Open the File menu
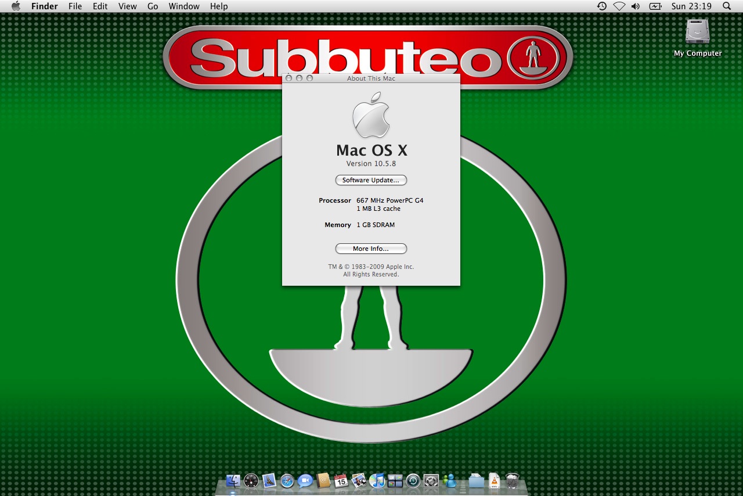 (x=75, y=6)
